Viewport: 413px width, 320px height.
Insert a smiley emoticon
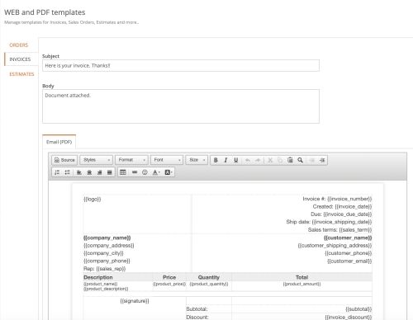145,172
